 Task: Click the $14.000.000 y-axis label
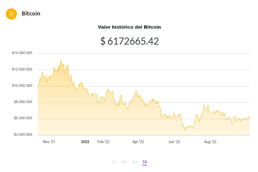coord(22,53)
